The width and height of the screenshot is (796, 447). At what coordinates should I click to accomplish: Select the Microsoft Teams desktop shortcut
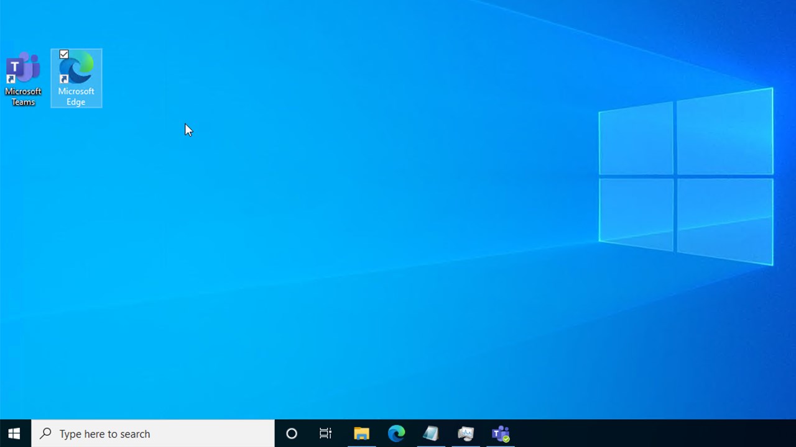pyautogui.click(x=23, y=79)
